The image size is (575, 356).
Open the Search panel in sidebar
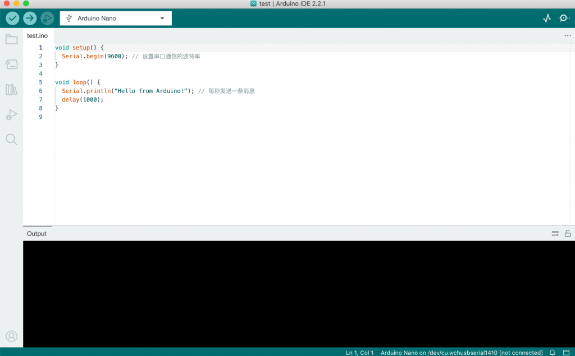[11, 140]
